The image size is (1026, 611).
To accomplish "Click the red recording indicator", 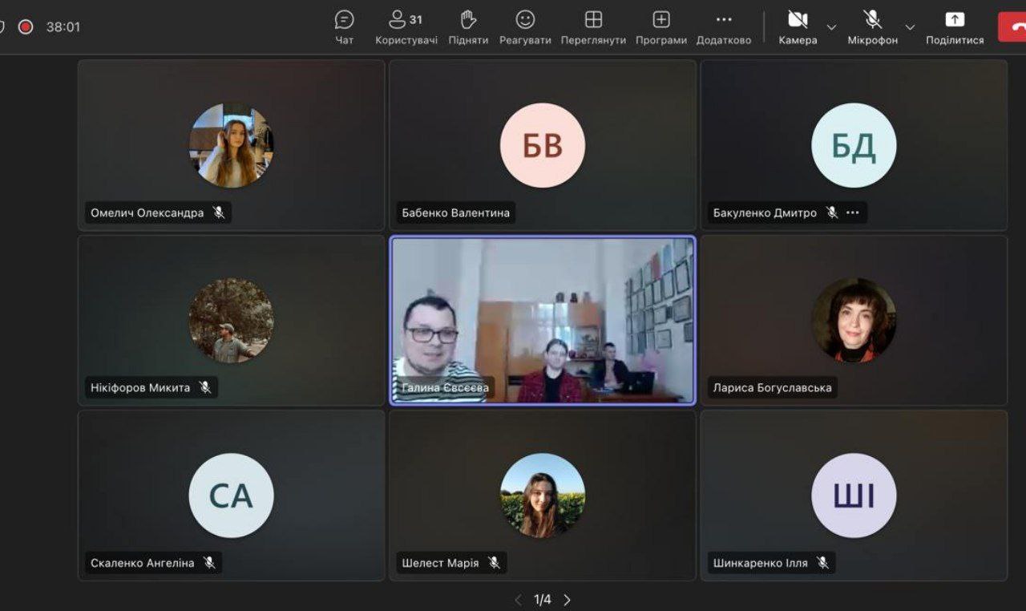I will click(26, 26).
